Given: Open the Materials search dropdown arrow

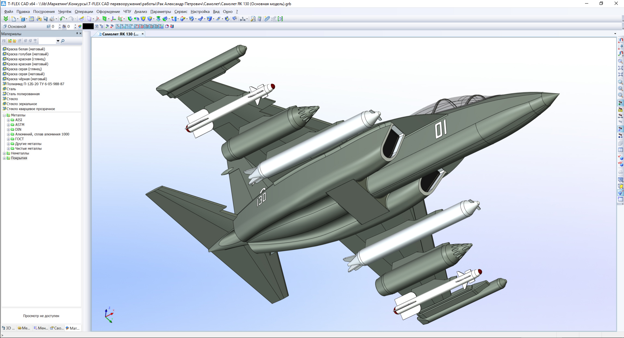Looking at the screenshot, I should point(58,41).
